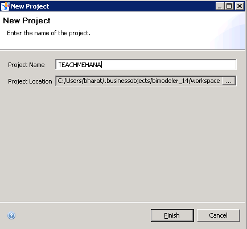247x229 pixels.
Task: Minimize the New Project dialog
Action: 220,6
